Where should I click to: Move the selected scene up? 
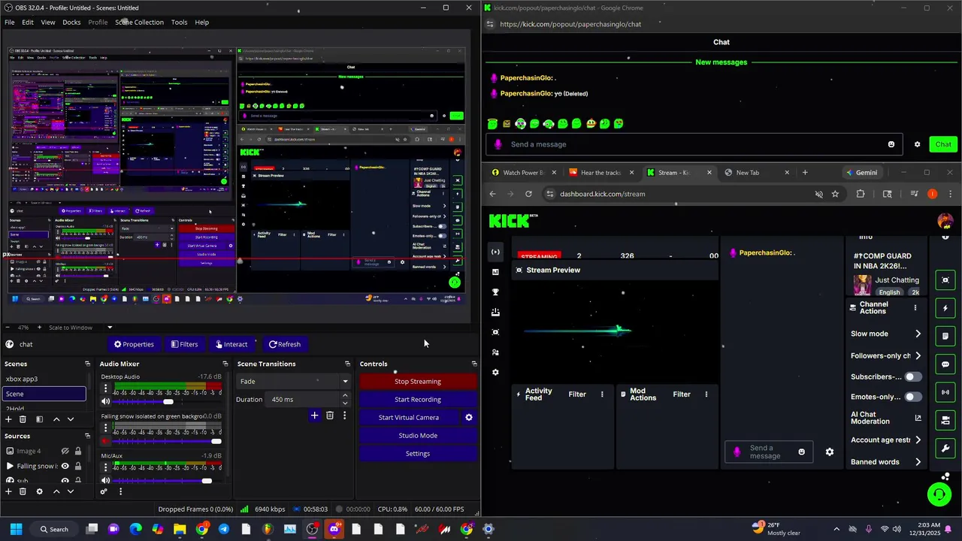click(x=56, y=419)
